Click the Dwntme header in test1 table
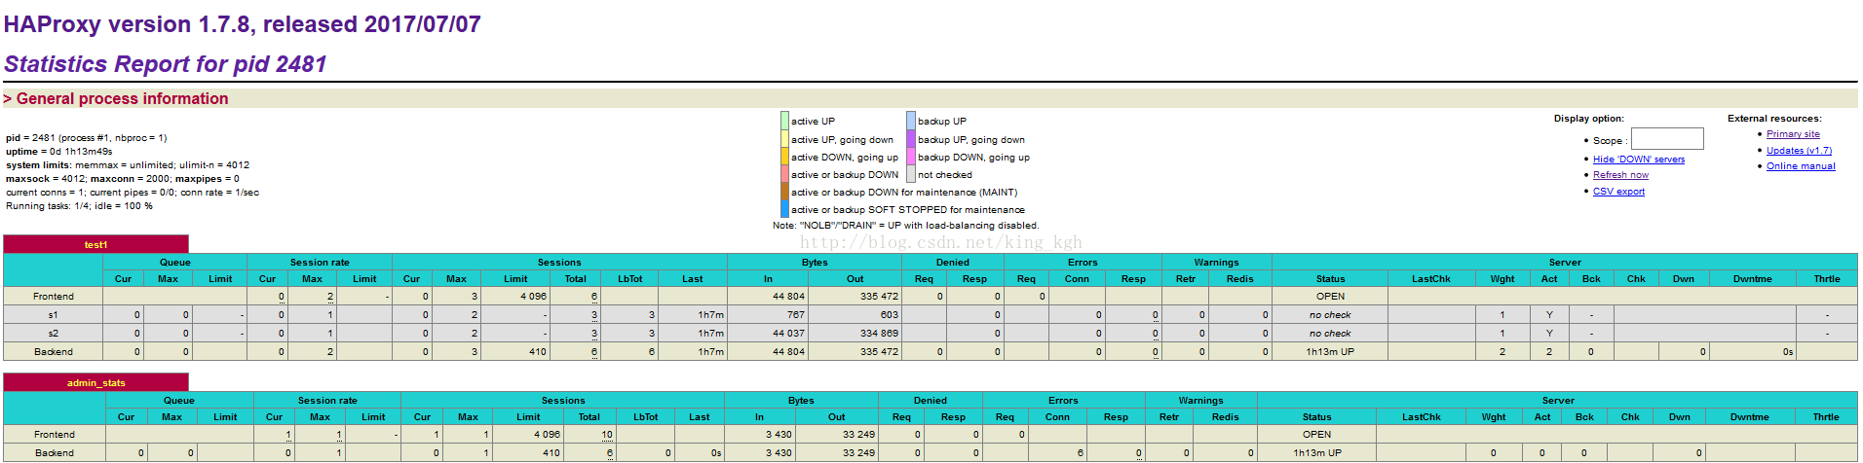1863x463 pixels. coord(1752,279)
